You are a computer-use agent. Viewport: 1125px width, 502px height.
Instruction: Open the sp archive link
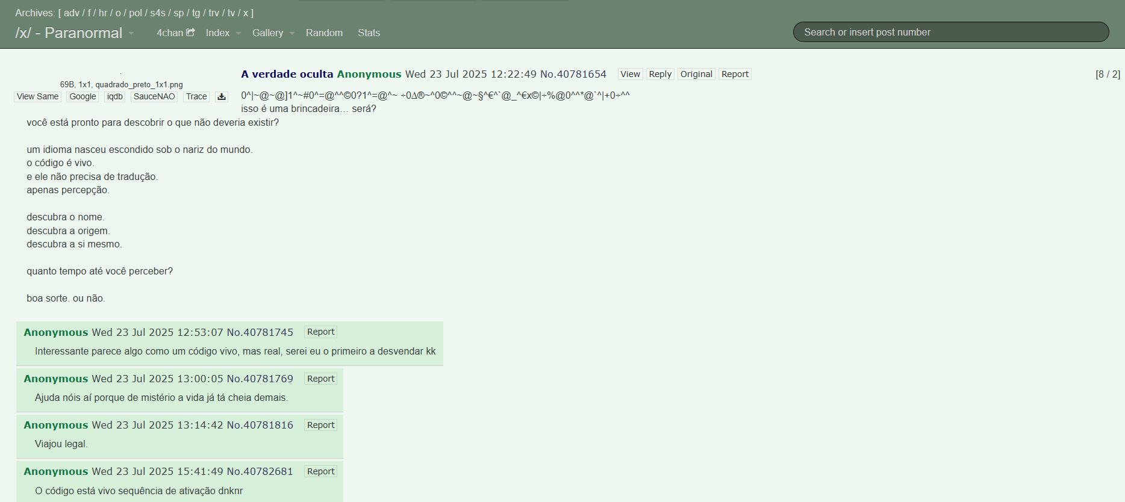[178, 13]
